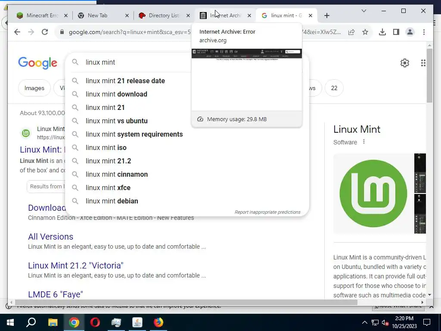Go back using the browser back arrow
This screenshot has height=331, width=441.
point(17,32)
